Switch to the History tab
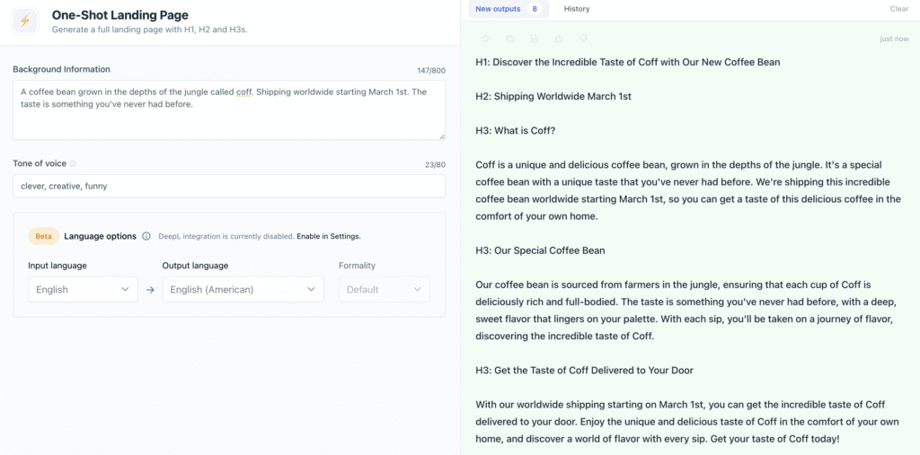 pos(577,9)
